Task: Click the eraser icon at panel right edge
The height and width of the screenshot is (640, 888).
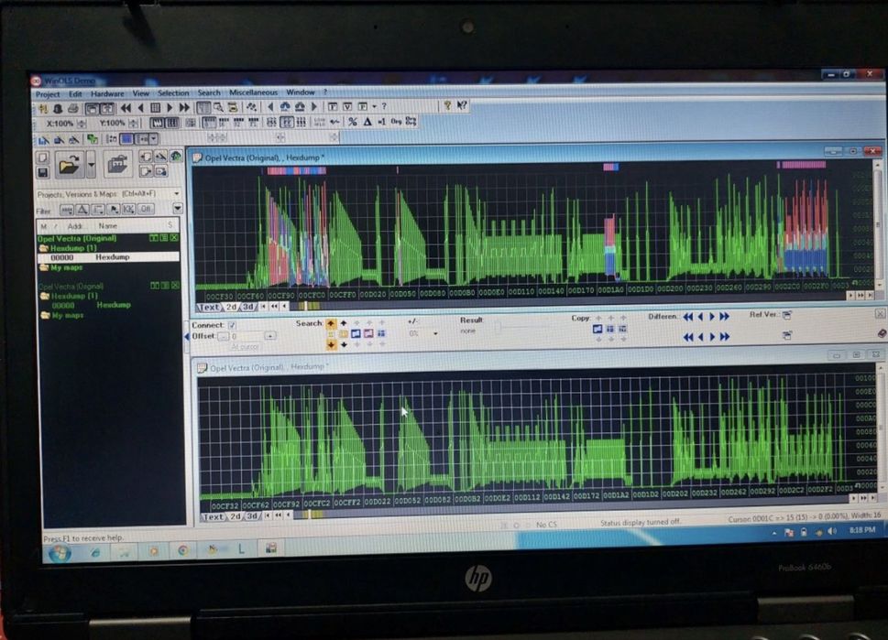Action: [x=882, y=334]
